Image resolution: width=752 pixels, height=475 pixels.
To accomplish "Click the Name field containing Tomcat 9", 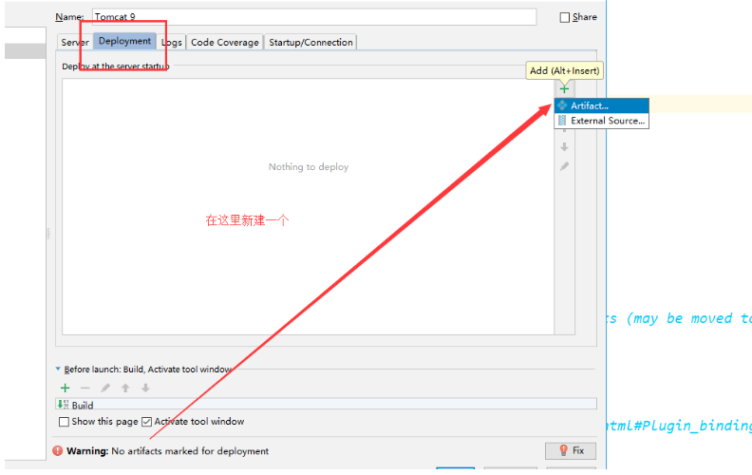I will click(x=314, y=17).
